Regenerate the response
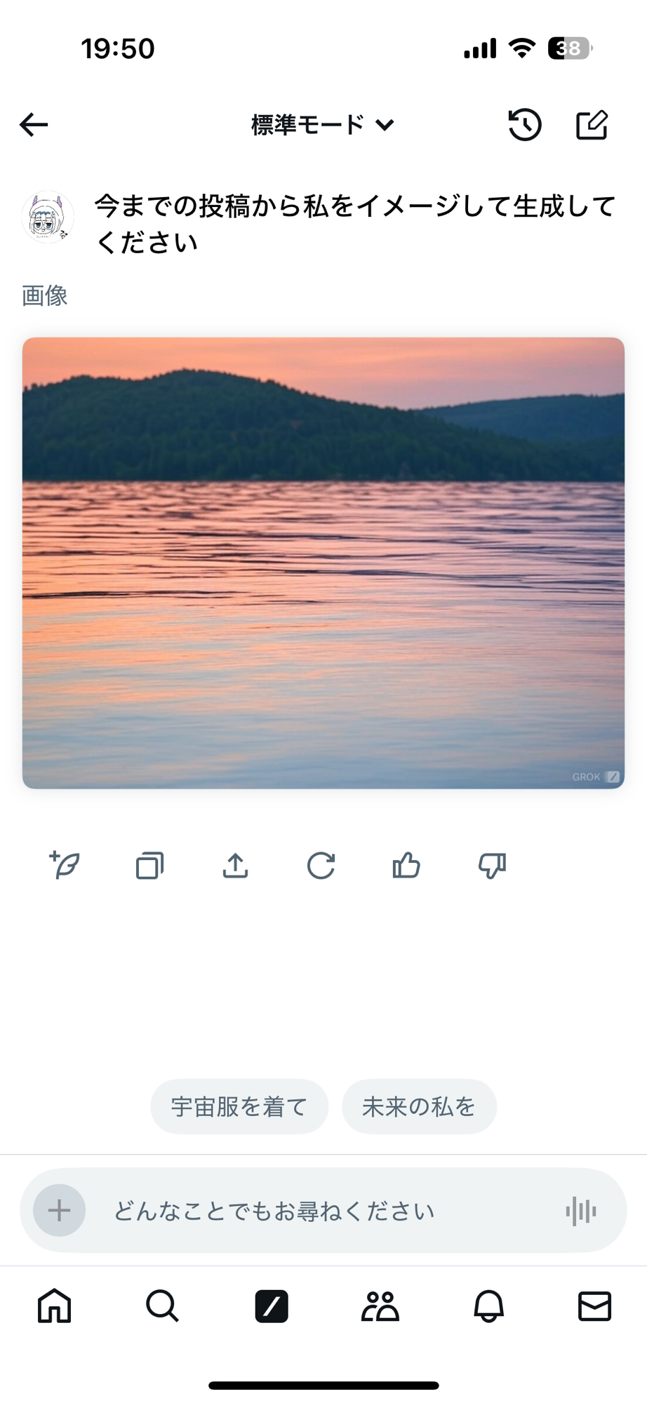 coord(321,865)
